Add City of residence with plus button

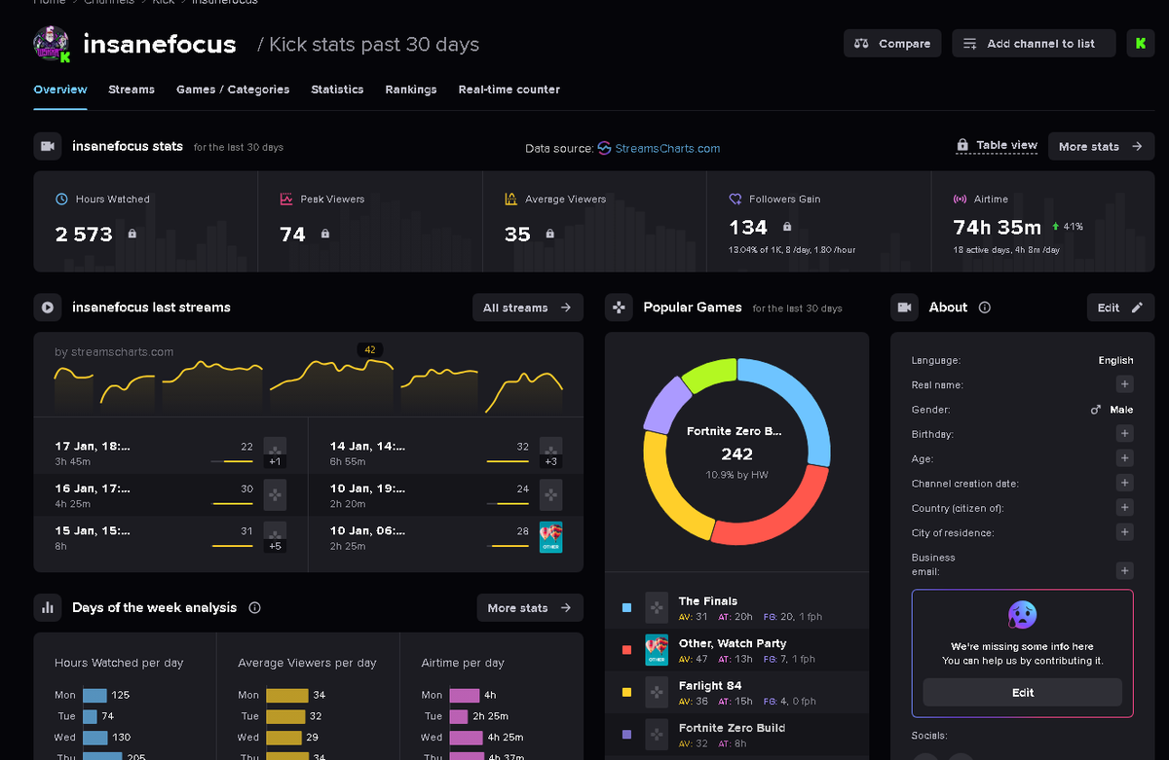pyautogui.click(x=1124, y=532)
